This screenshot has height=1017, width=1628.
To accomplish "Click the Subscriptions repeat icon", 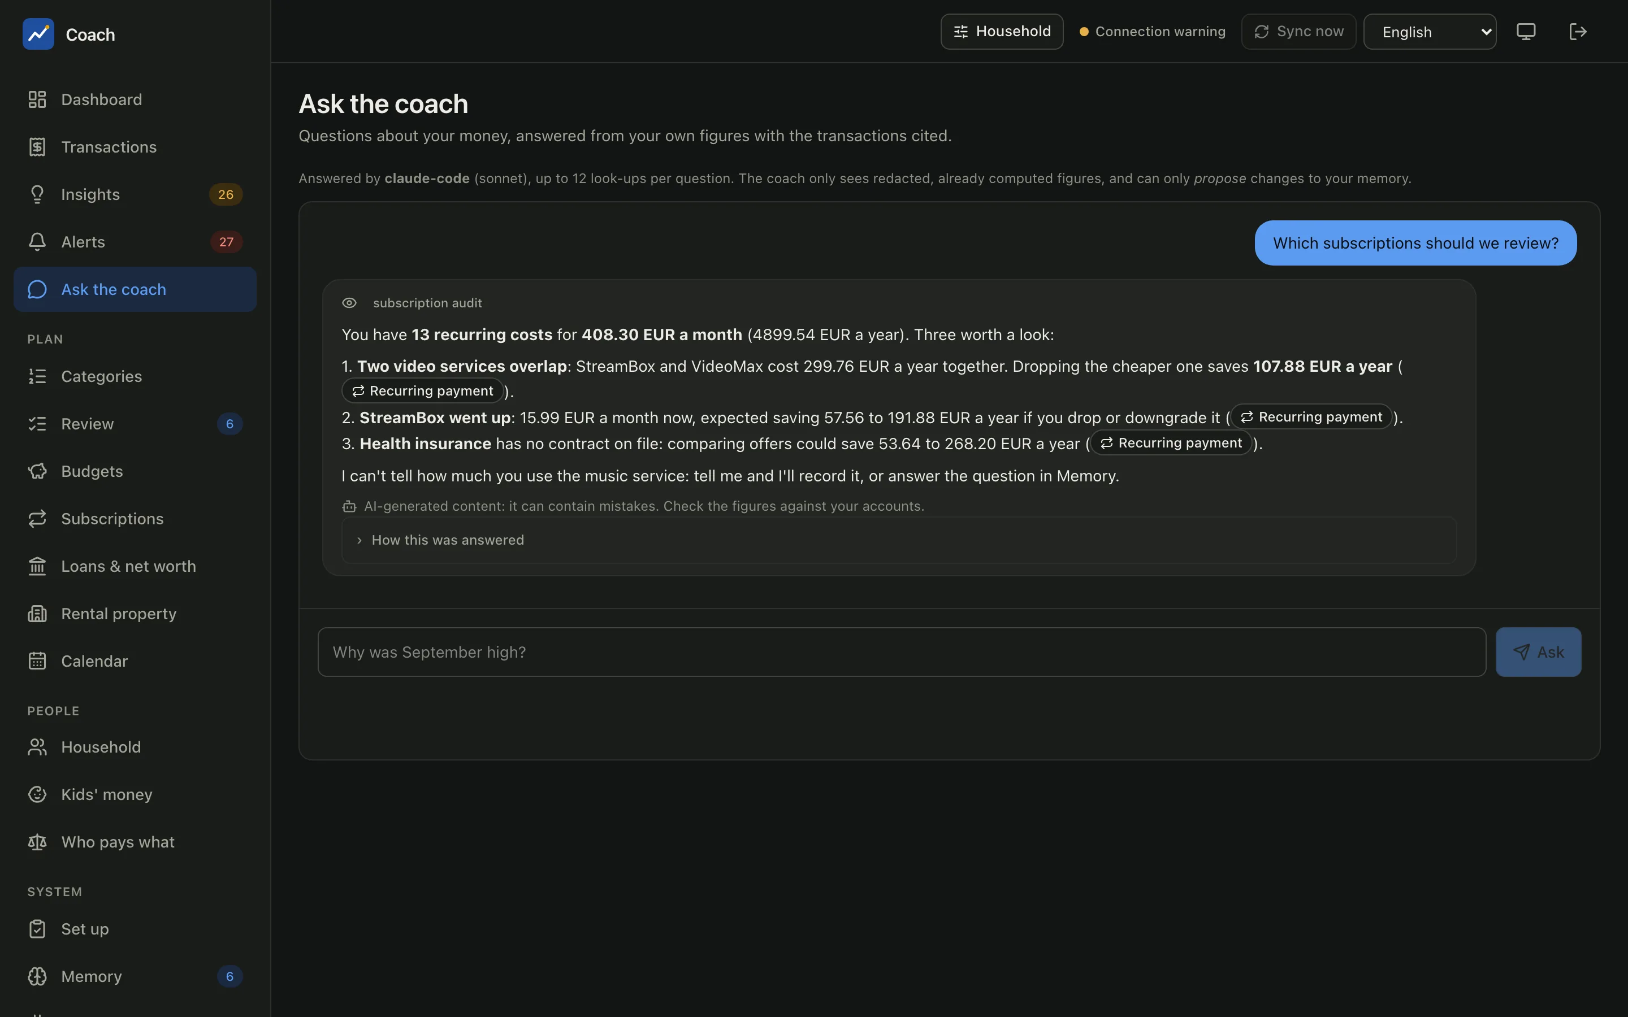I will coord(37,519).
